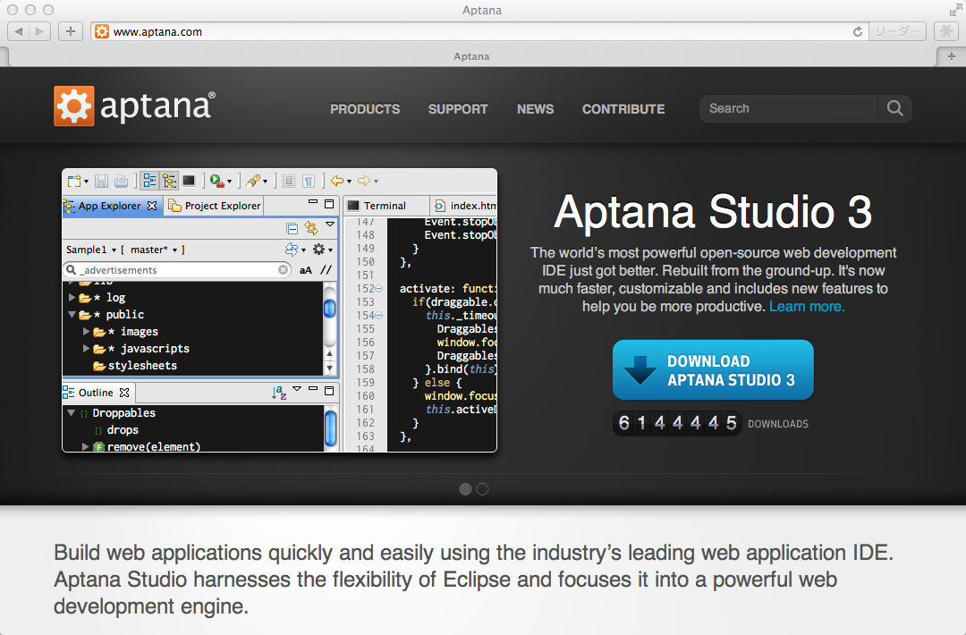This screenshot has height=635, width=966.
Task: Click the magnifier icon in the website search box
Action: (x=895, y=108)
